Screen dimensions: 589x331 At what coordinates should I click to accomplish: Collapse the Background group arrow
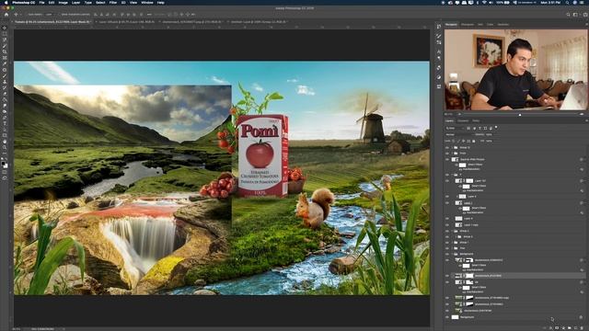[452, 254]
